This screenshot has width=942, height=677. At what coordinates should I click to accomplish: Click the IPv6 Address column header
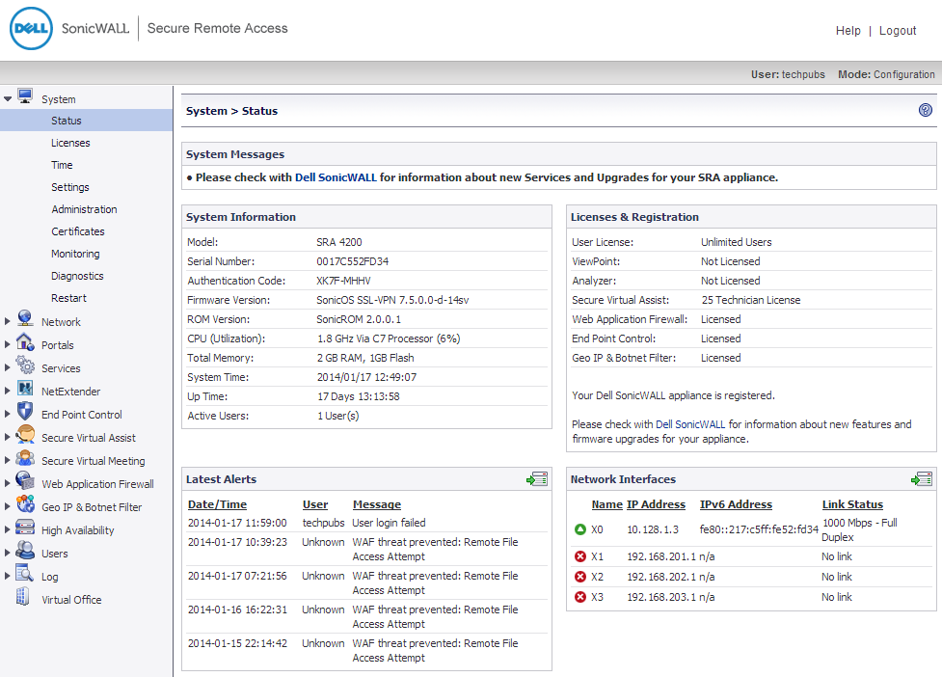point(736,504)
